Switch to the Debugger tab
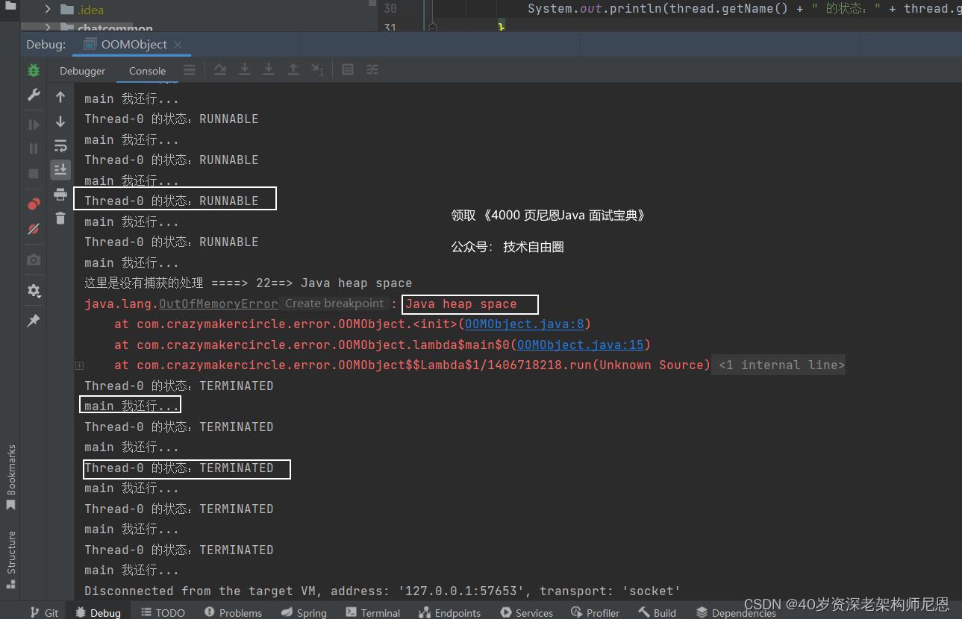The image size is (962, 619). [x=83, y=71]
